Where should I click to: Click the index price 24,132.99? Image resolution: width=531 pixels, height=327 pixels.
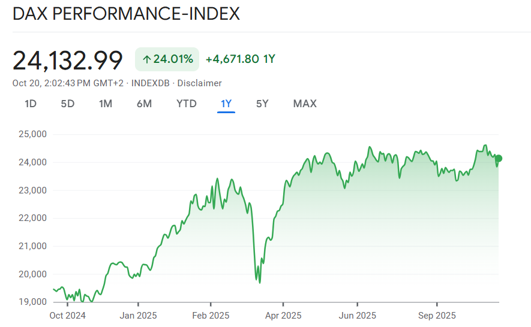click(x=68, y=60)
